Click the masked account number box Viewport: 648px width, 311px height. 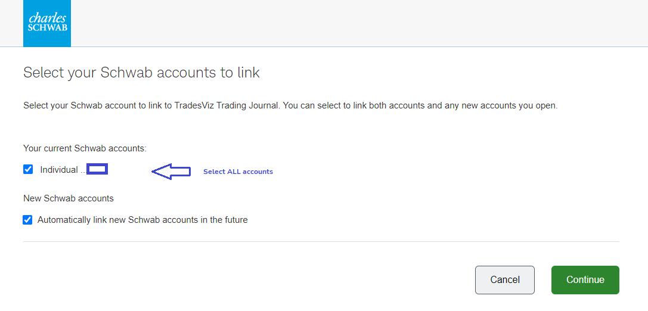point(97,169)
